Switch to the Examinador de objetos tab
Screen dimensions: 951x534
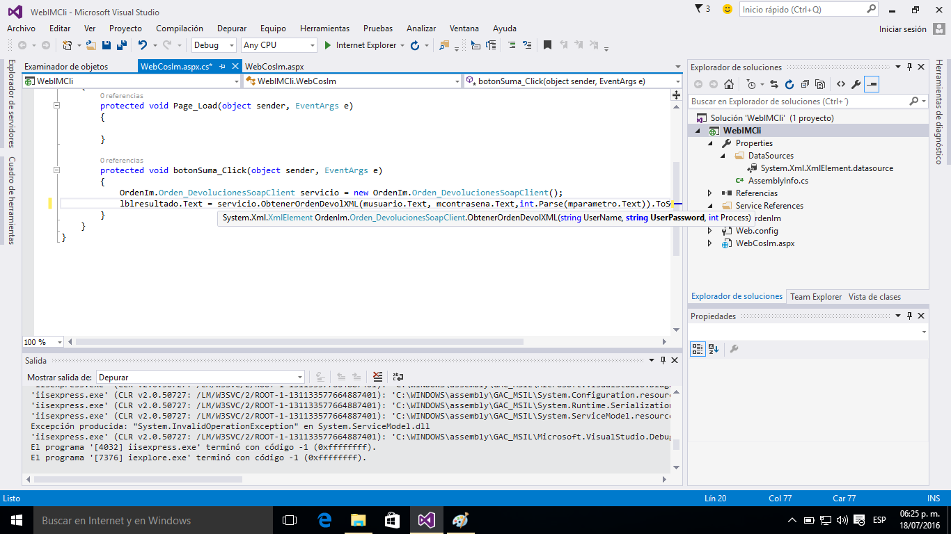[x=66, y=67]
